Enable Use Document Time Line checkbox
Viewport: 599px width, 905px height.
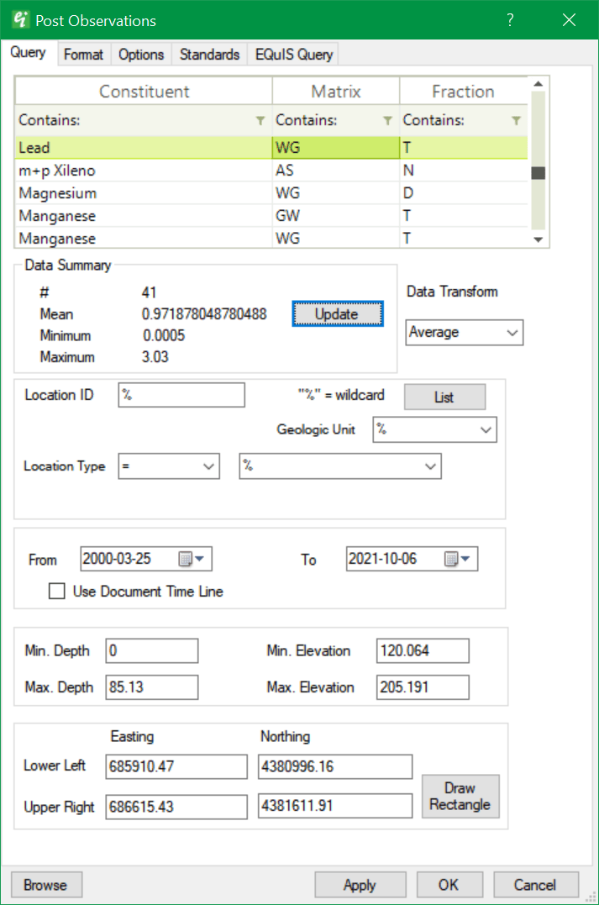click(x=56, y=591)
